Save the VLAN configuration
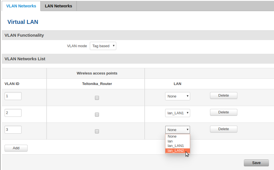This screenshot has width=274, height=170. coord(256,163)
